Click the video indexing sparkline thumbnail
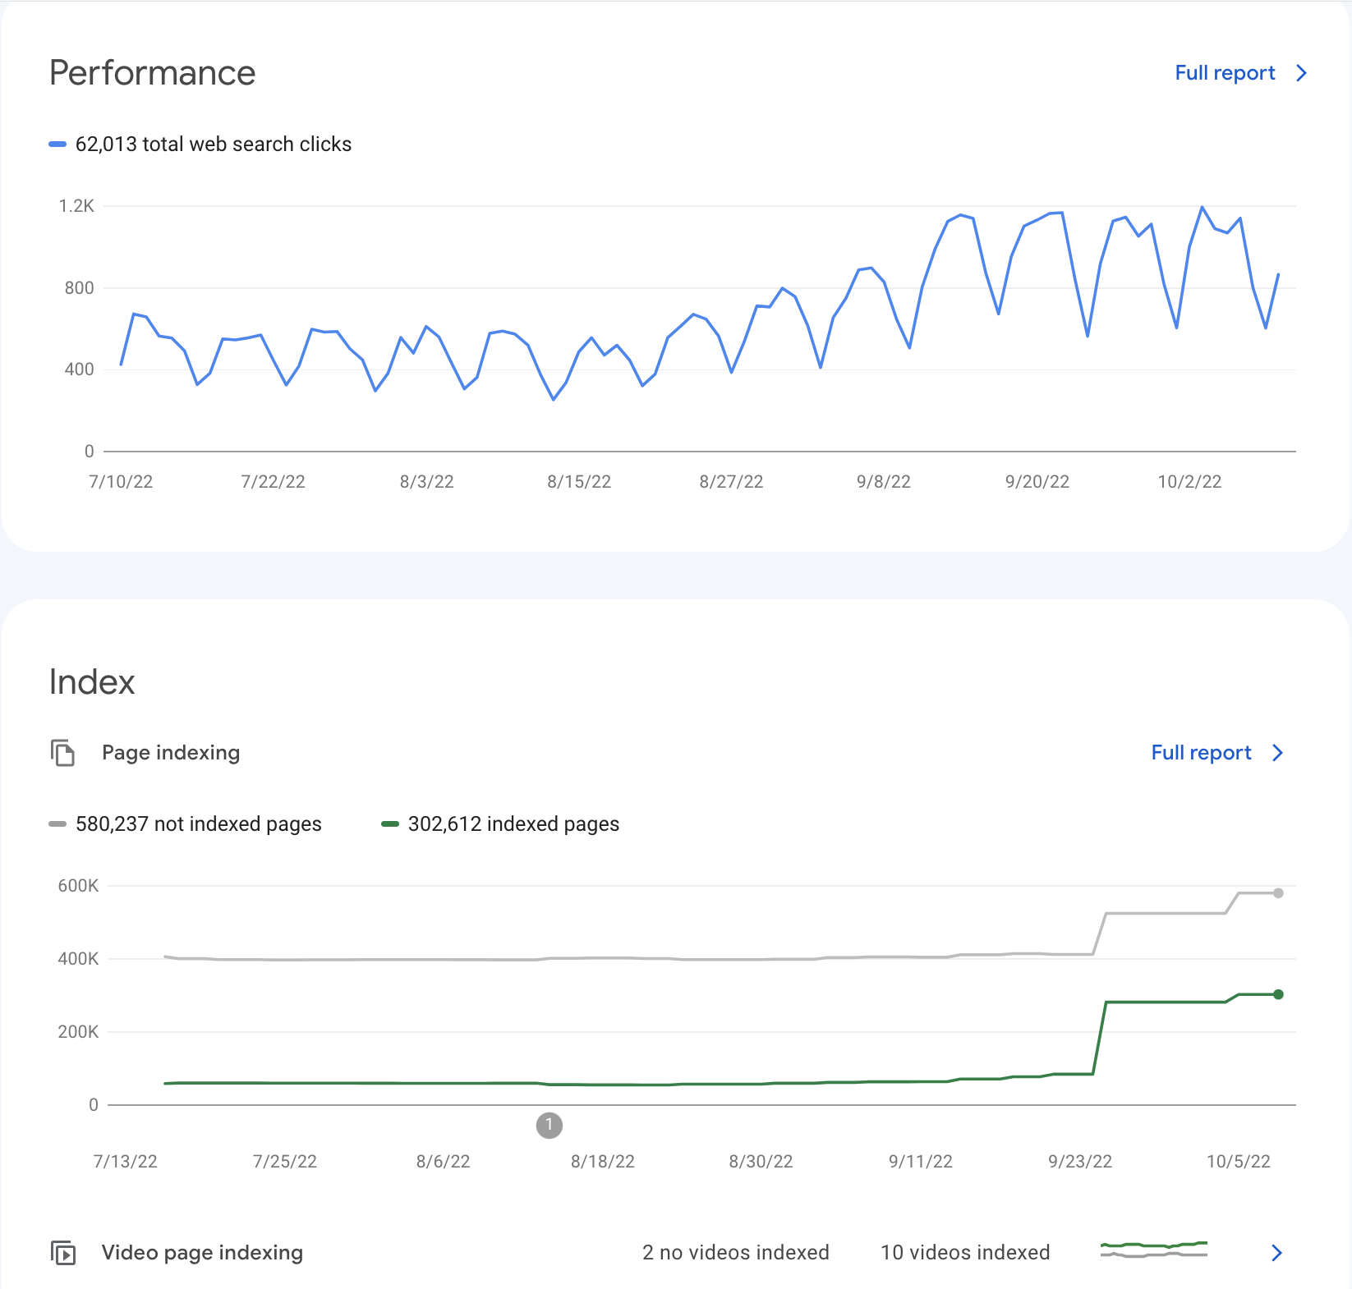Screen dimensions: 1352x1289 (x=1154, y=1250)
